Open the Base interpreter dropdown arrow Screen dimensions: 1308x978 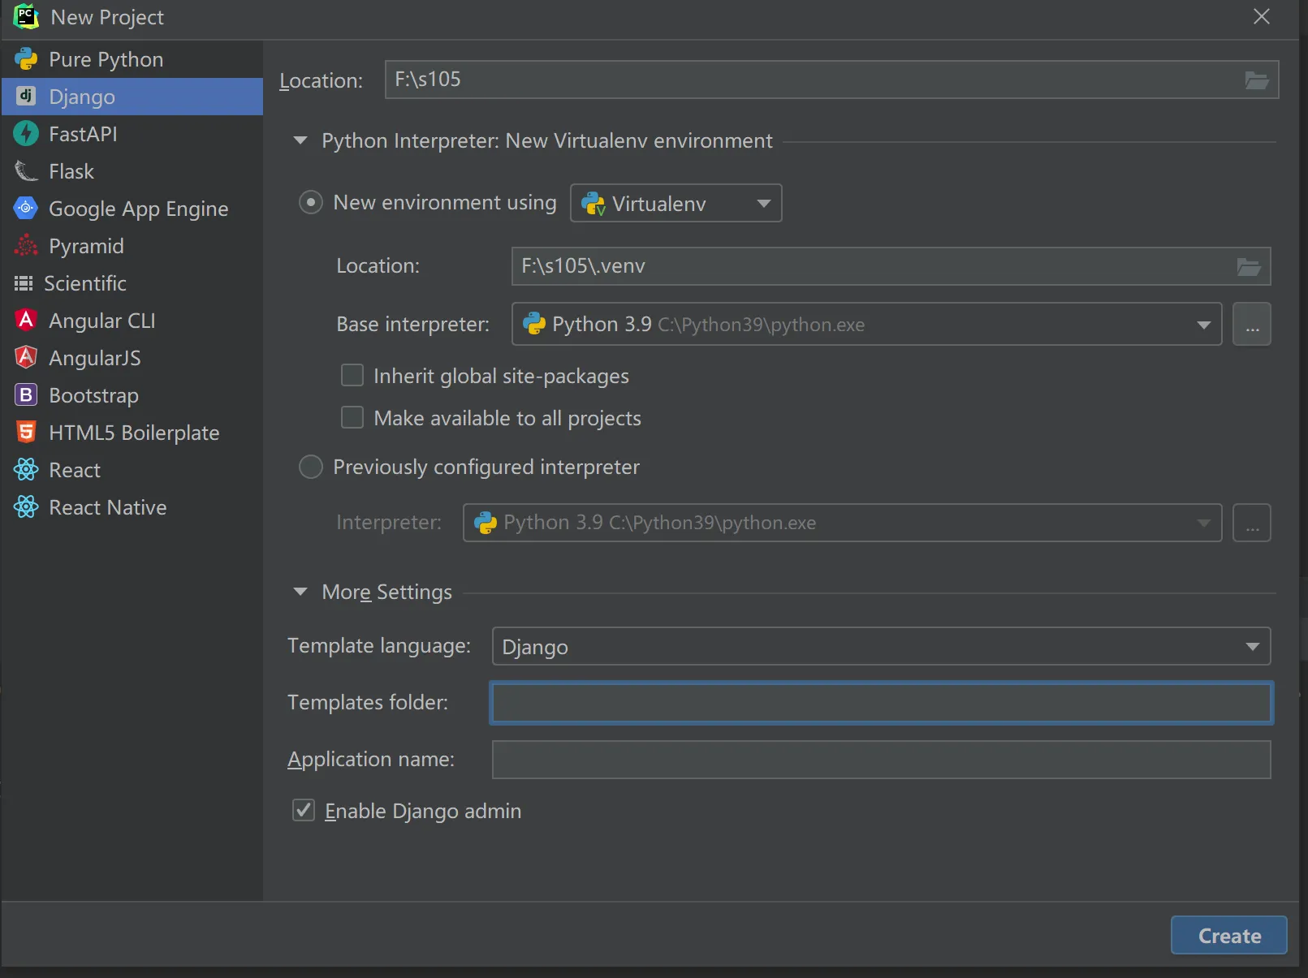coord(1203,325)
